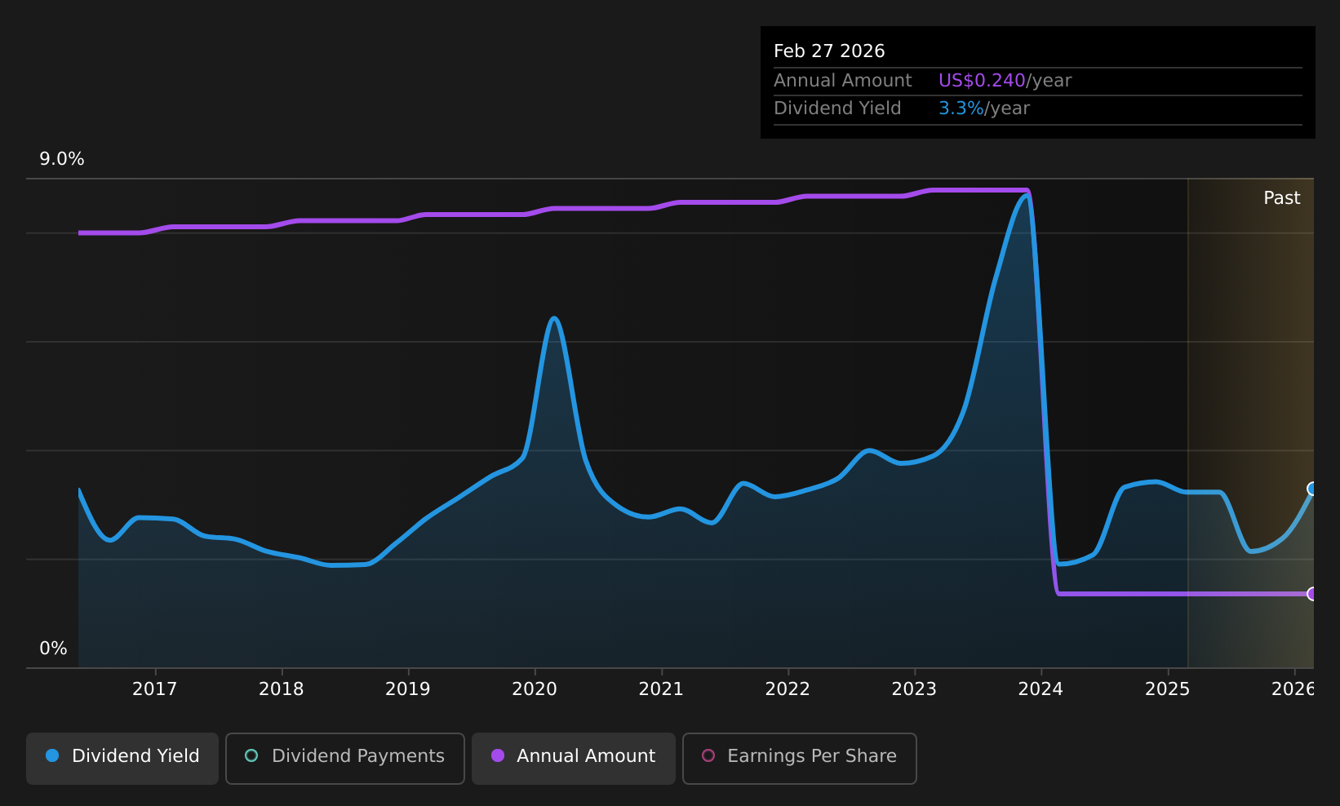Click the 2024 x-axis label
This screenshot has height=806, width=1340.
point(1040,689)
